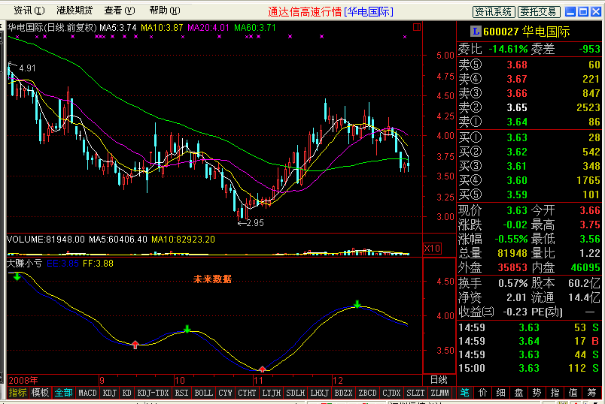Click the 资讯系统 button
Screen dimensions: 605x404
coord(494,12)
